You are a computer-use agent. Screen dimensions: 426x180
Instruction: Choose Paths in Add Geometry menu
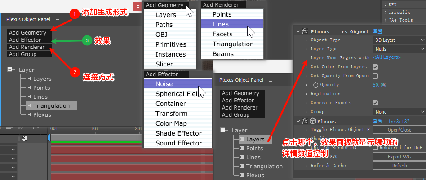click(x=170, y=25)
